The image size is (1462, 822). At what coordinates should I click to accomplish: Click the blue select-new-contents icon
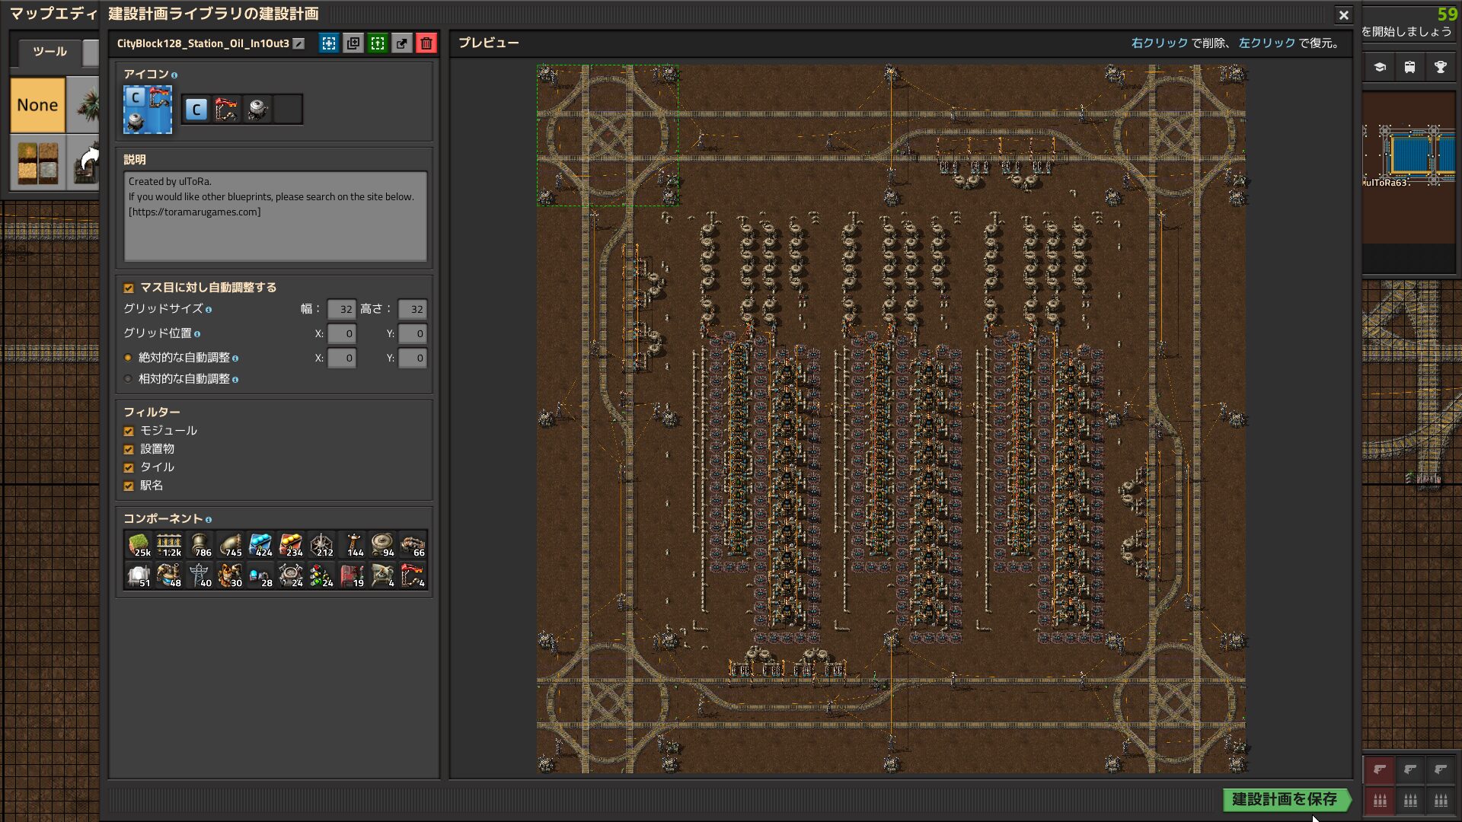point(329,43)
